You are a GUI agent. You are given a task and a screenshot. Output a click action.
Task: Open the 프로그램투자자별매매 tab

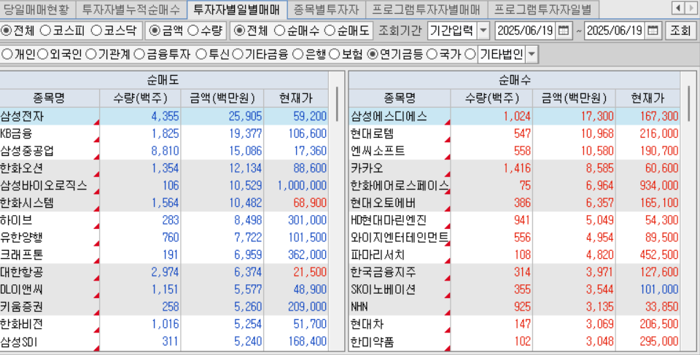426,8
